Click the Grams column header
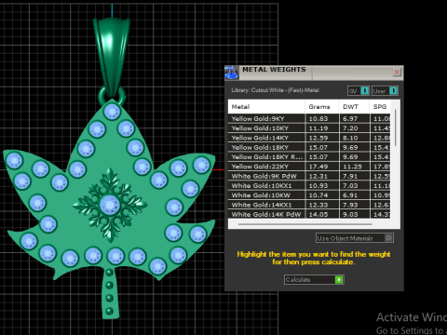This screenshot has width=447, height=335. click(322, 107)
